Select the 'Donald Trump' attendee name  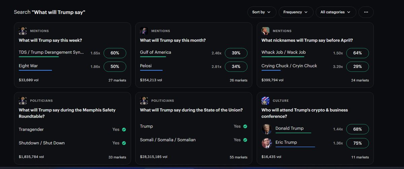(x=290, y=128)
